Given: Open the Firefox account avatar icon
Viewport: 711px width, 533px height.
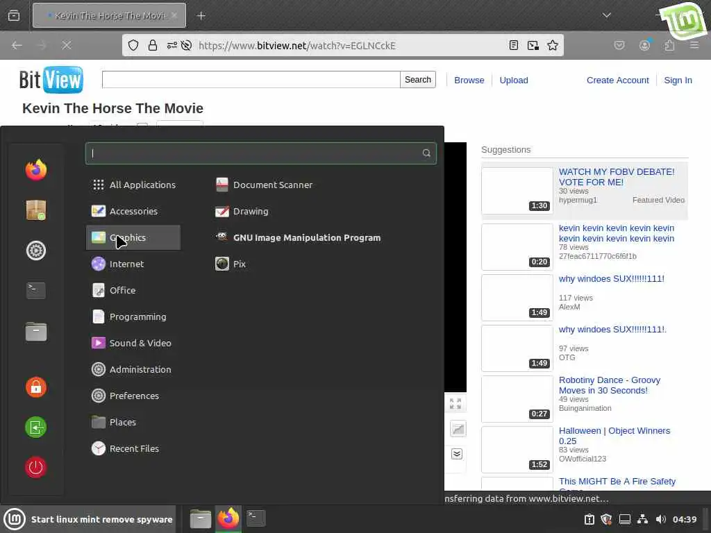Looking at the screenshot, I should [644, 45].
